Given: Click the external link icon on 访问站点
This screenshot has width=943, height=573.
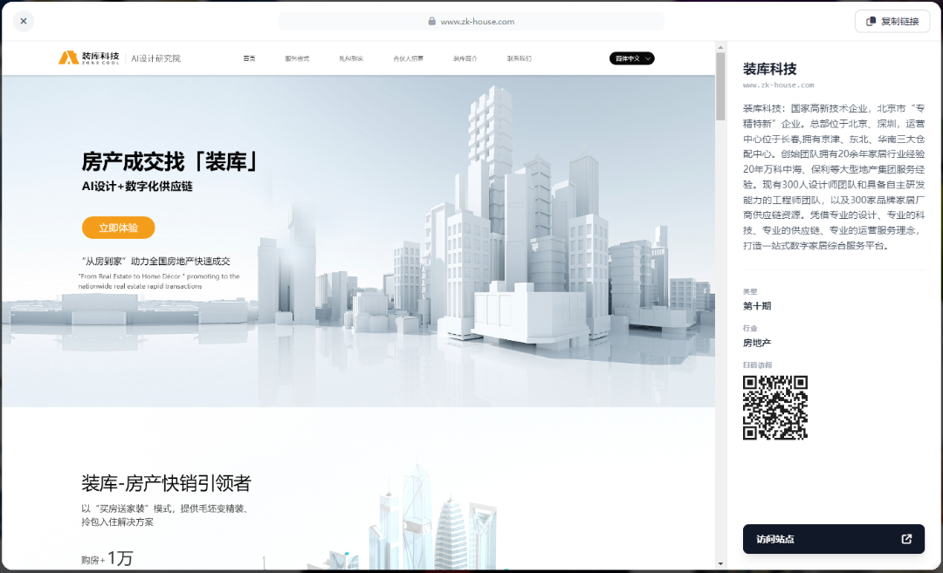Looking at the screenshot, I should click(x=906, y=539).
